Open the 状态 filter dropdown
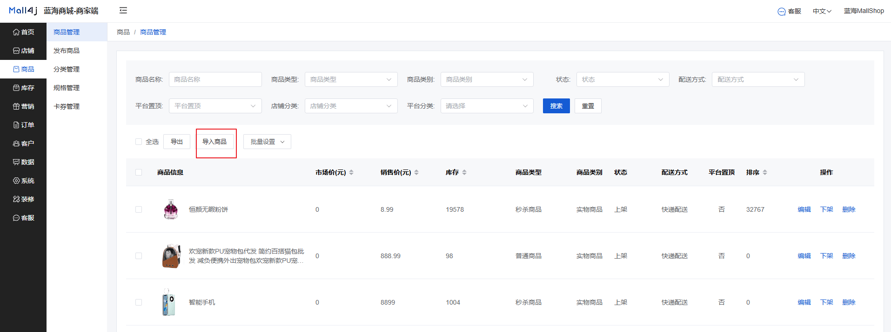This screenshot has height=332, width=891. point(623,79)
